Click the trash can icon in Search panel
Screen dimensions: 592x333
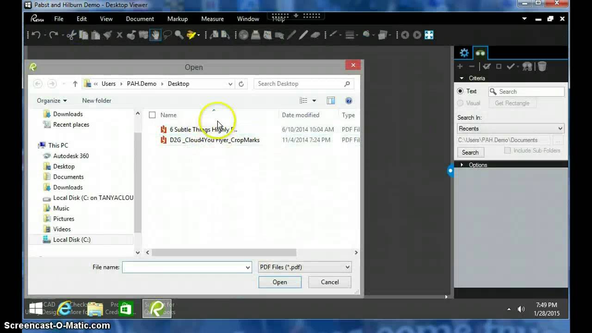pos(542,67)
